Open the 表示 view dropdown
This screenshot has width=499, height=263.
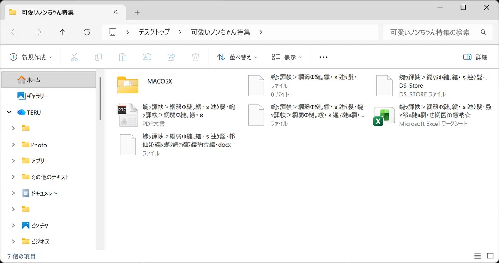point(287,57)
